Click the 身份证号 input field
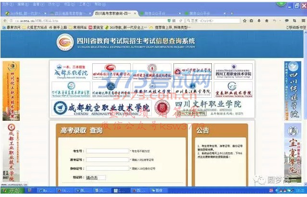This screenshot has height=197, width=307. point(108,169)
